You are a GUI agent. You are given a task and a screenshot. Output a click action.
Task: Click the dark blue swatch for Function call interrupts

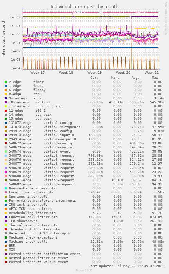[x=6, y=217]
